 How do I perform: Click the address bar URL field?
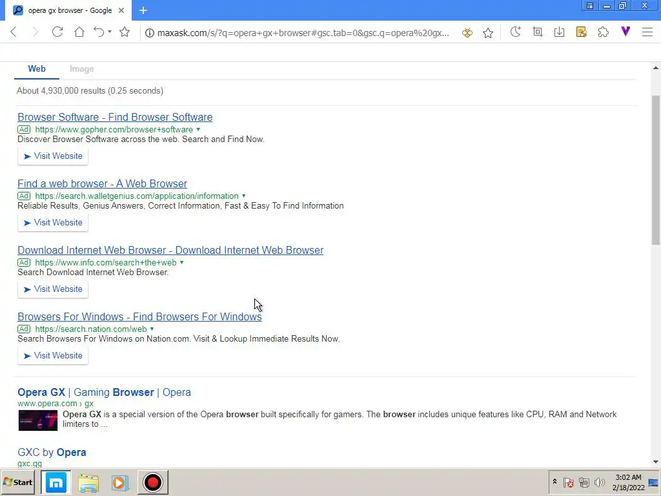[303, 33]
